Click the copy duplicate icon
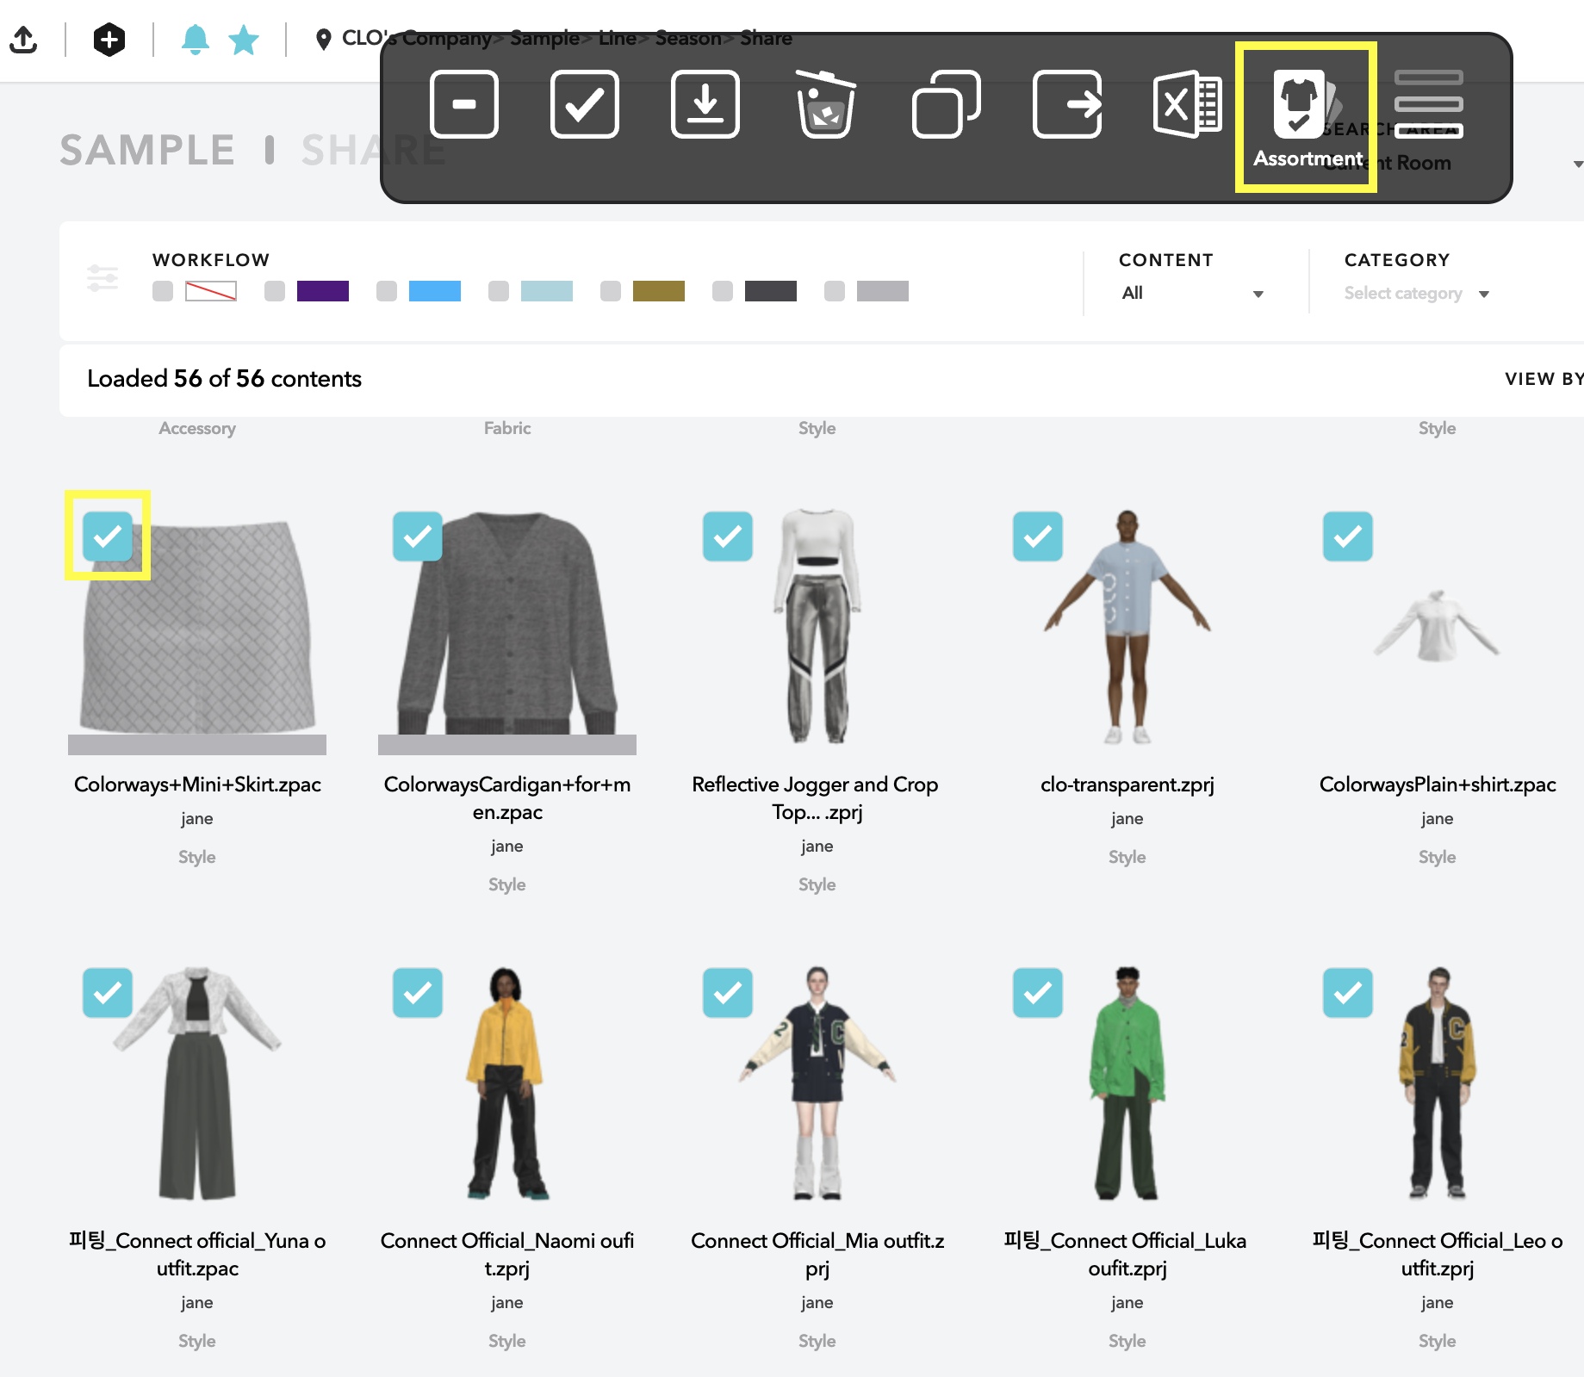The width and height of the screenshot is (1584, 1377). point(947,104)
